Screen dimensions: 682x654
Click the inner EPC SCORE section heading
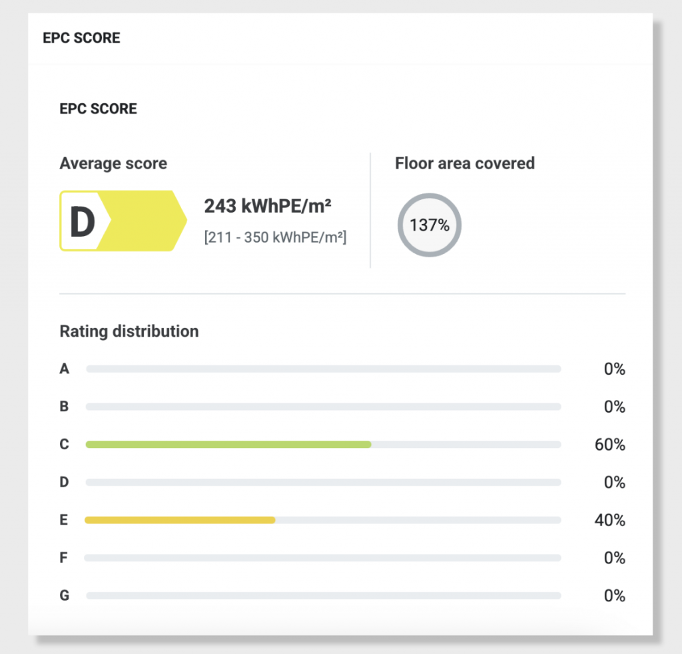click(x=99, y=109)
